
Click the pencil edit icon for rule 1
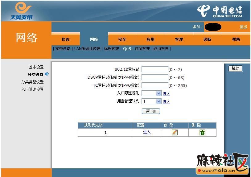pyautogui.click(x=175, y=132)
